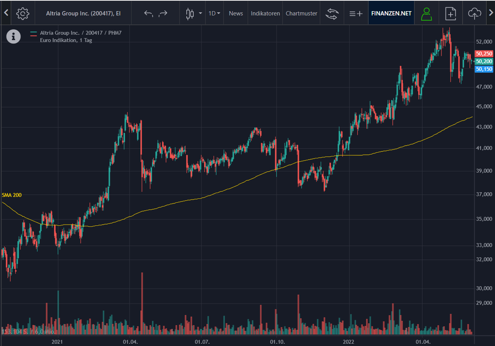
Task: Click the 41,000 price axis label
Action: point(484,148)
